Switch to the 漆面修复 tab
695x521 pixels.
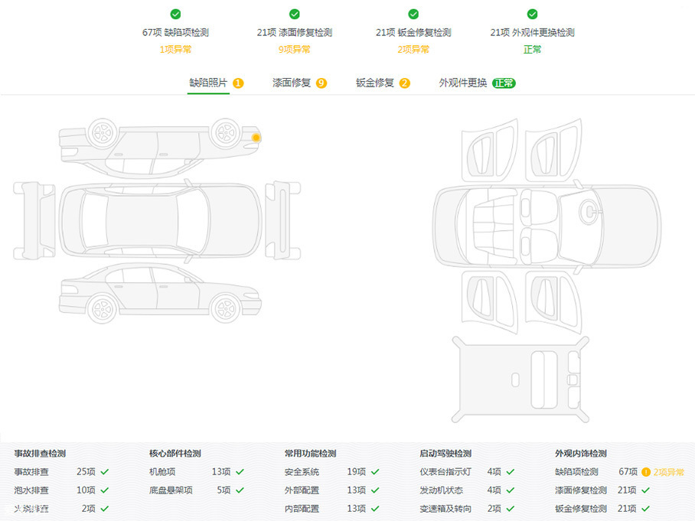coord(292,83)
